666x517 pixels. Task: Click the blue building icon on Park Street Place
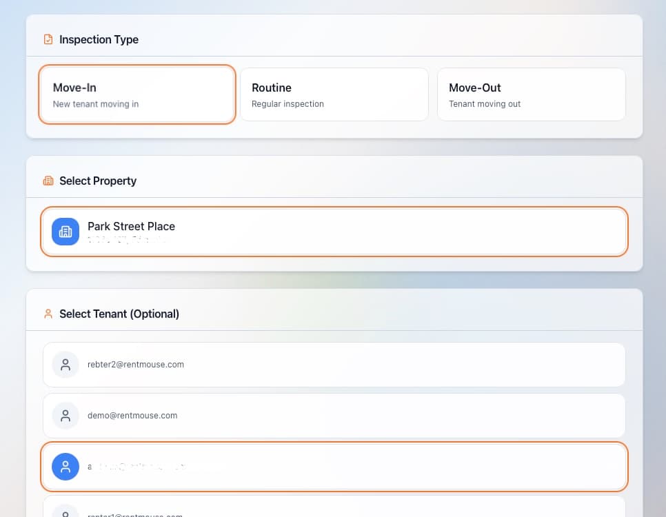click(x=65, y=232)
